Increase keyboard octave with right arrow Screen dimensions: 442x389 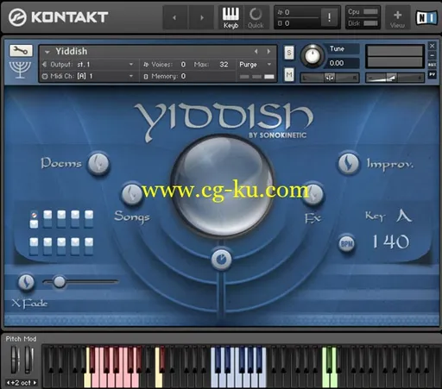pyautogui.click(x=35, y=383)
